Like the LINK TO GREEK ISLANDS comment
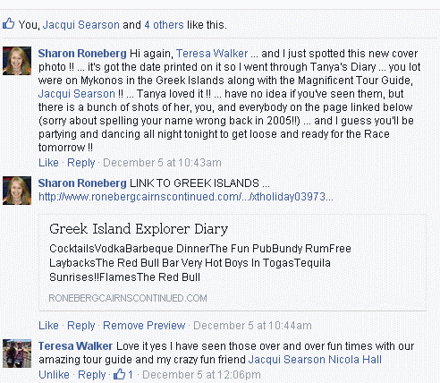 48,326
